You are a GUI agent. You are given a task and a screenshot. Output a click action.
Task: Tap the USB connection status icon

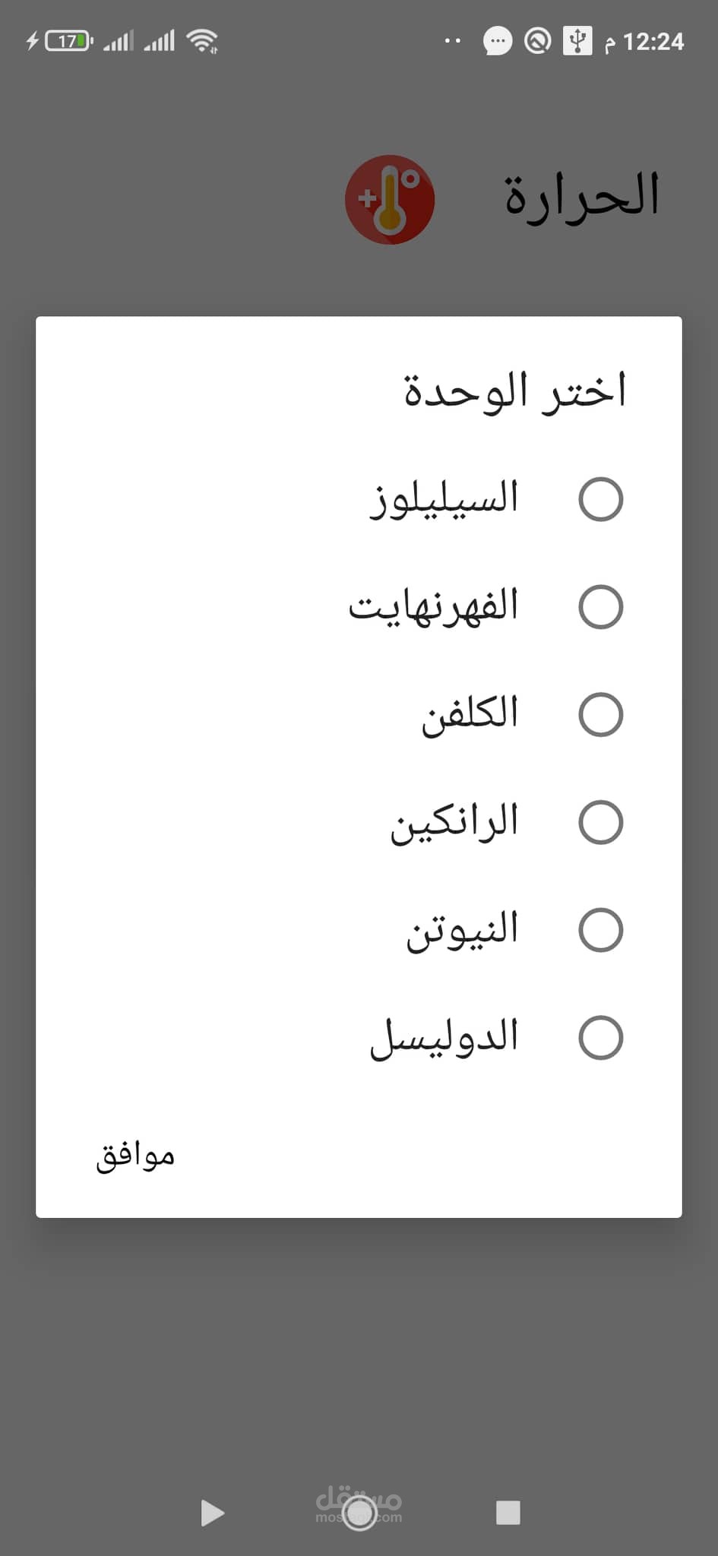click(577, 40)
